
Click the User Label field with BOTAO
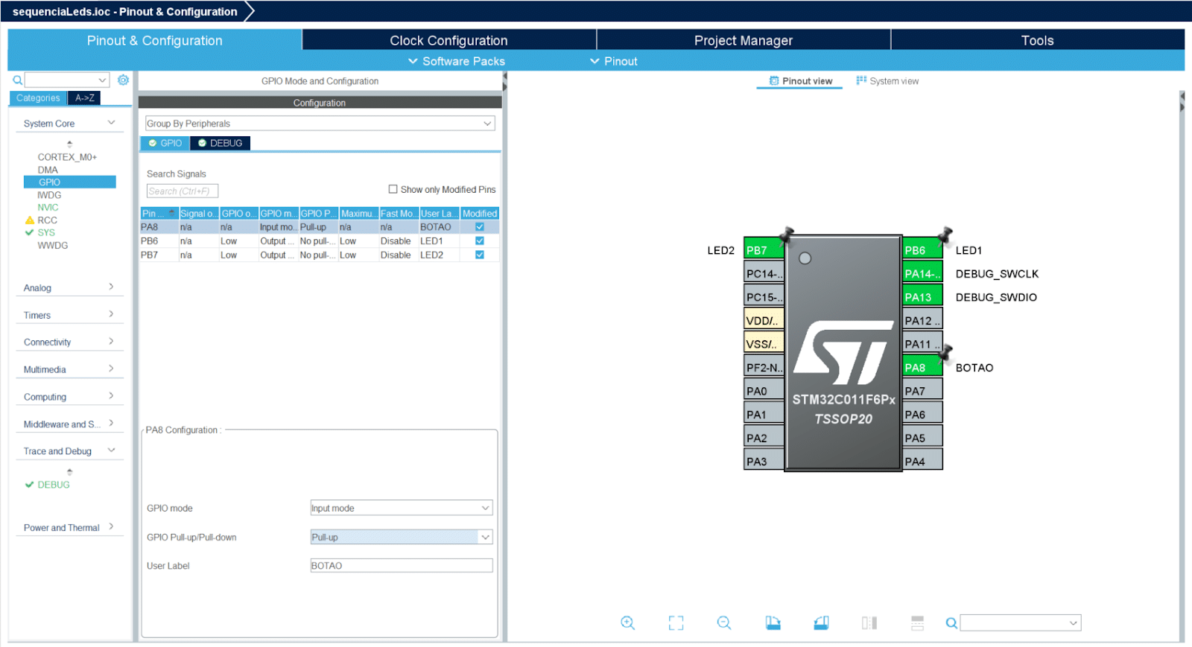(x=401, y=566)
